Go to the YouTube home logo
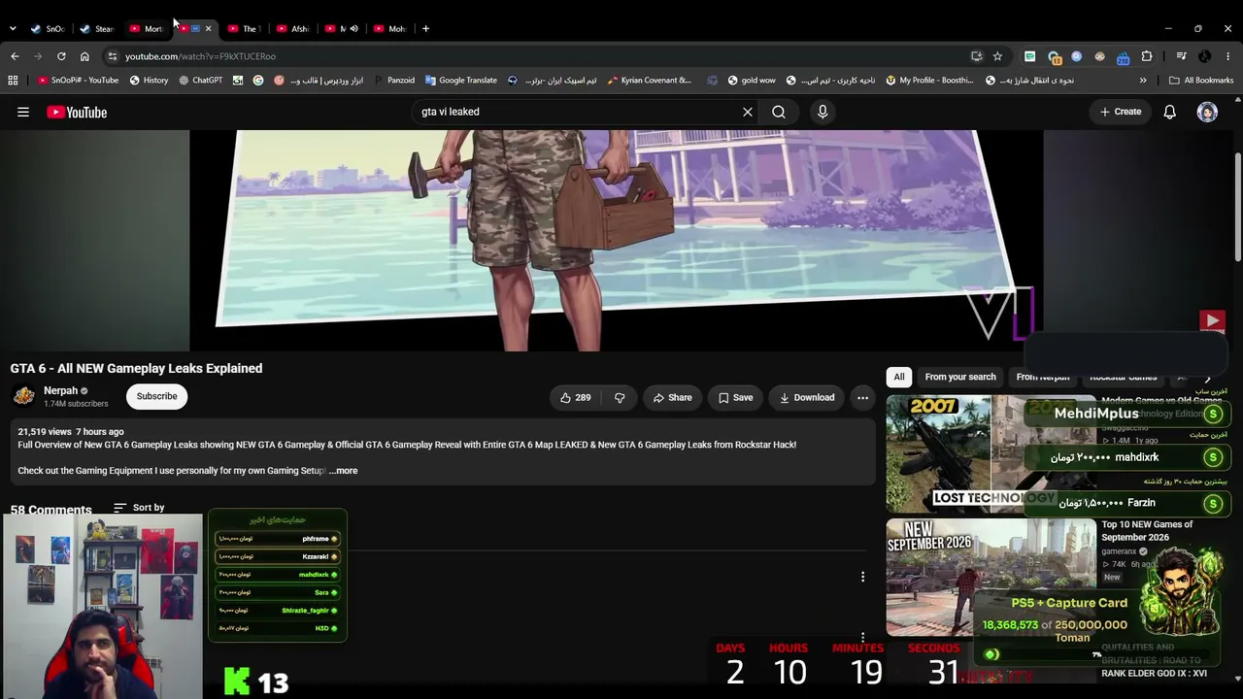1243x699 pixels. pos(77,113)
